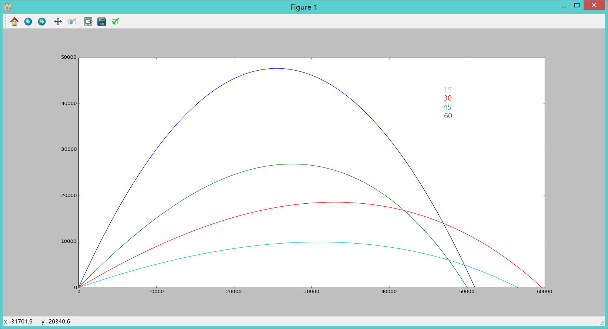The image size is (608, 329).
Task: Open the edit axis parameters checkmark icon
Action: tap(116, 22)
